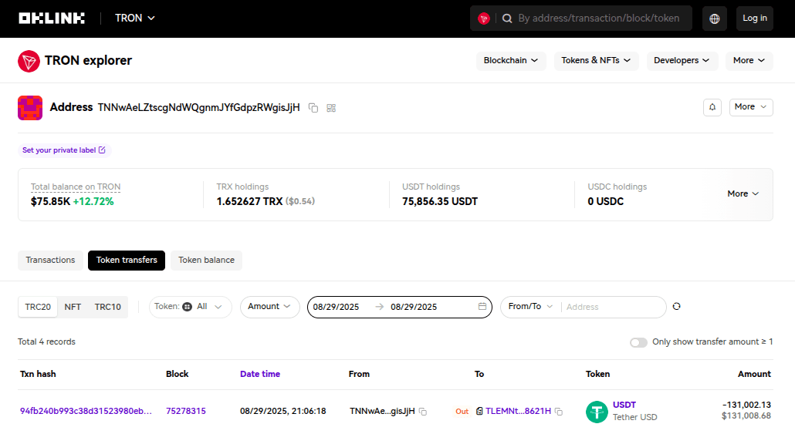795x434 pixels.
Task: Expand the Amount filter dropdown
Action: click(269, 307)
